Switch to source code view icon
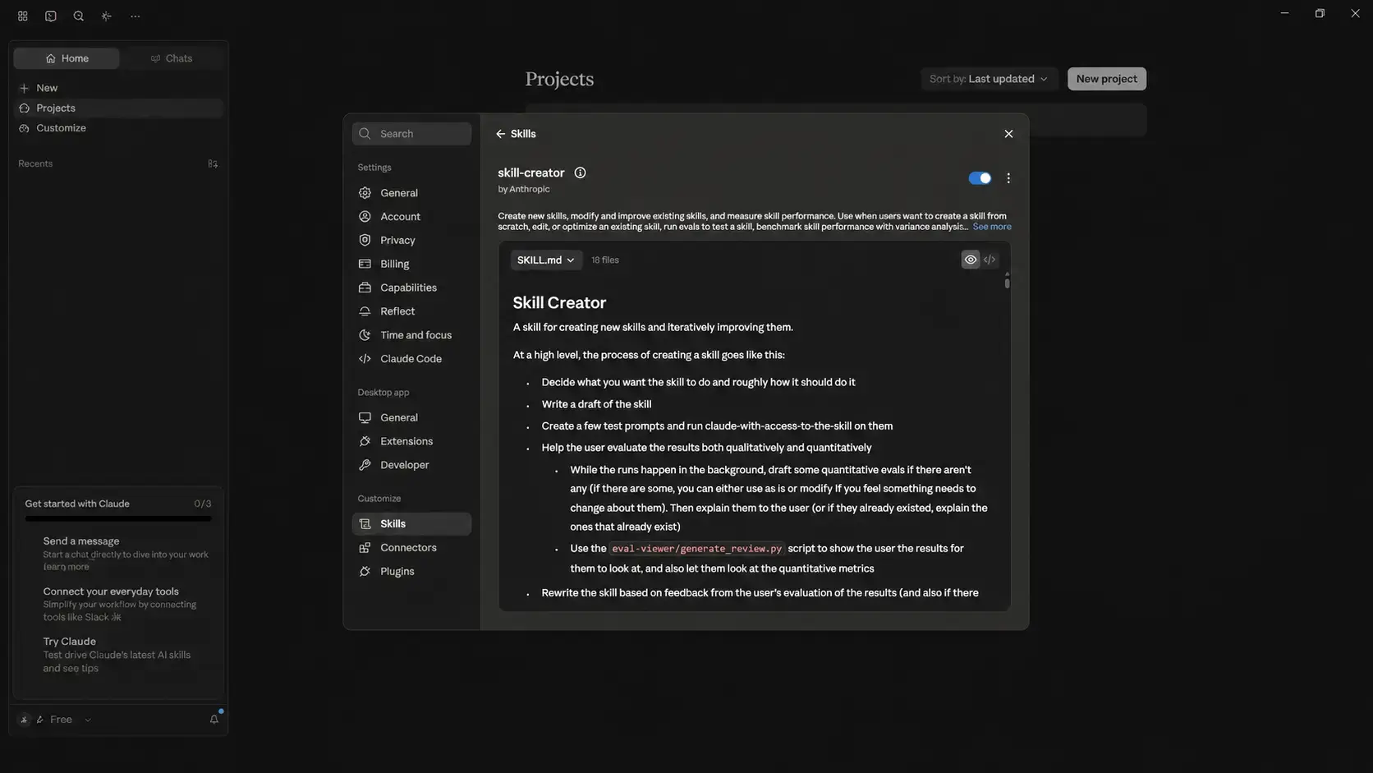The width and height of the screenshot is (1373, 773). click(x=990, y=260)
